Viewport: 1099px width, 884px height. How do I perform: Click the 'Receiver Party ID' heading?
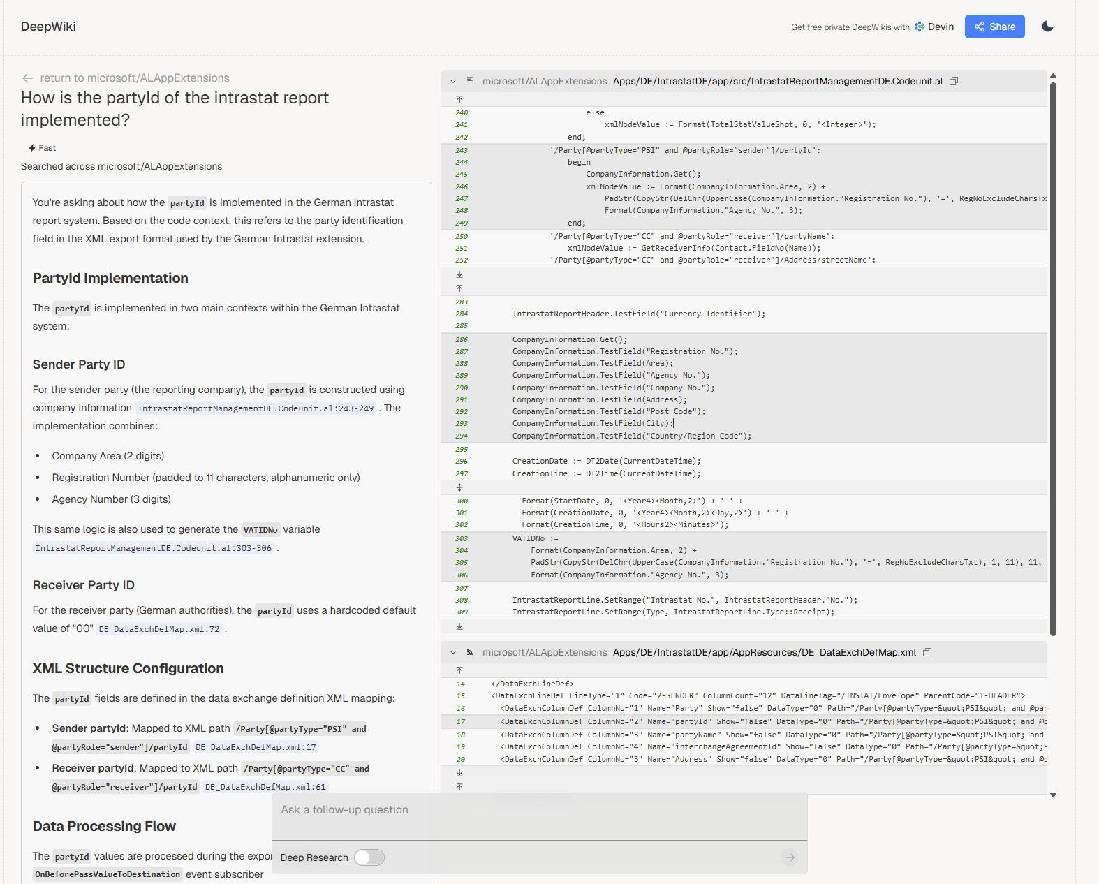tap(84, 585)
